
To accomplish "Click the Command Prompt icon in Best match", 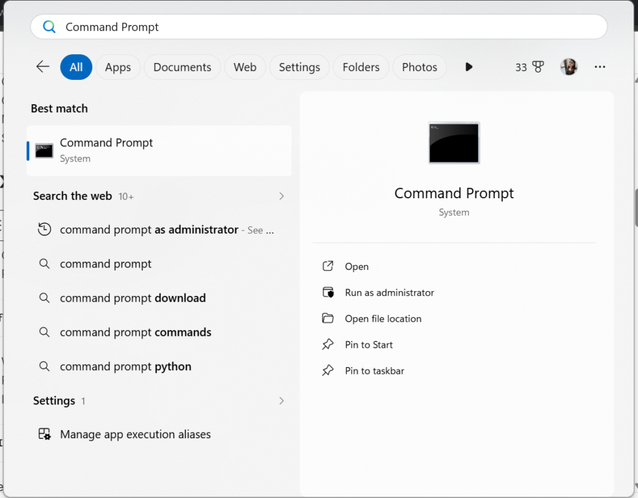I will pyautogui.click(x=44, y=151).
